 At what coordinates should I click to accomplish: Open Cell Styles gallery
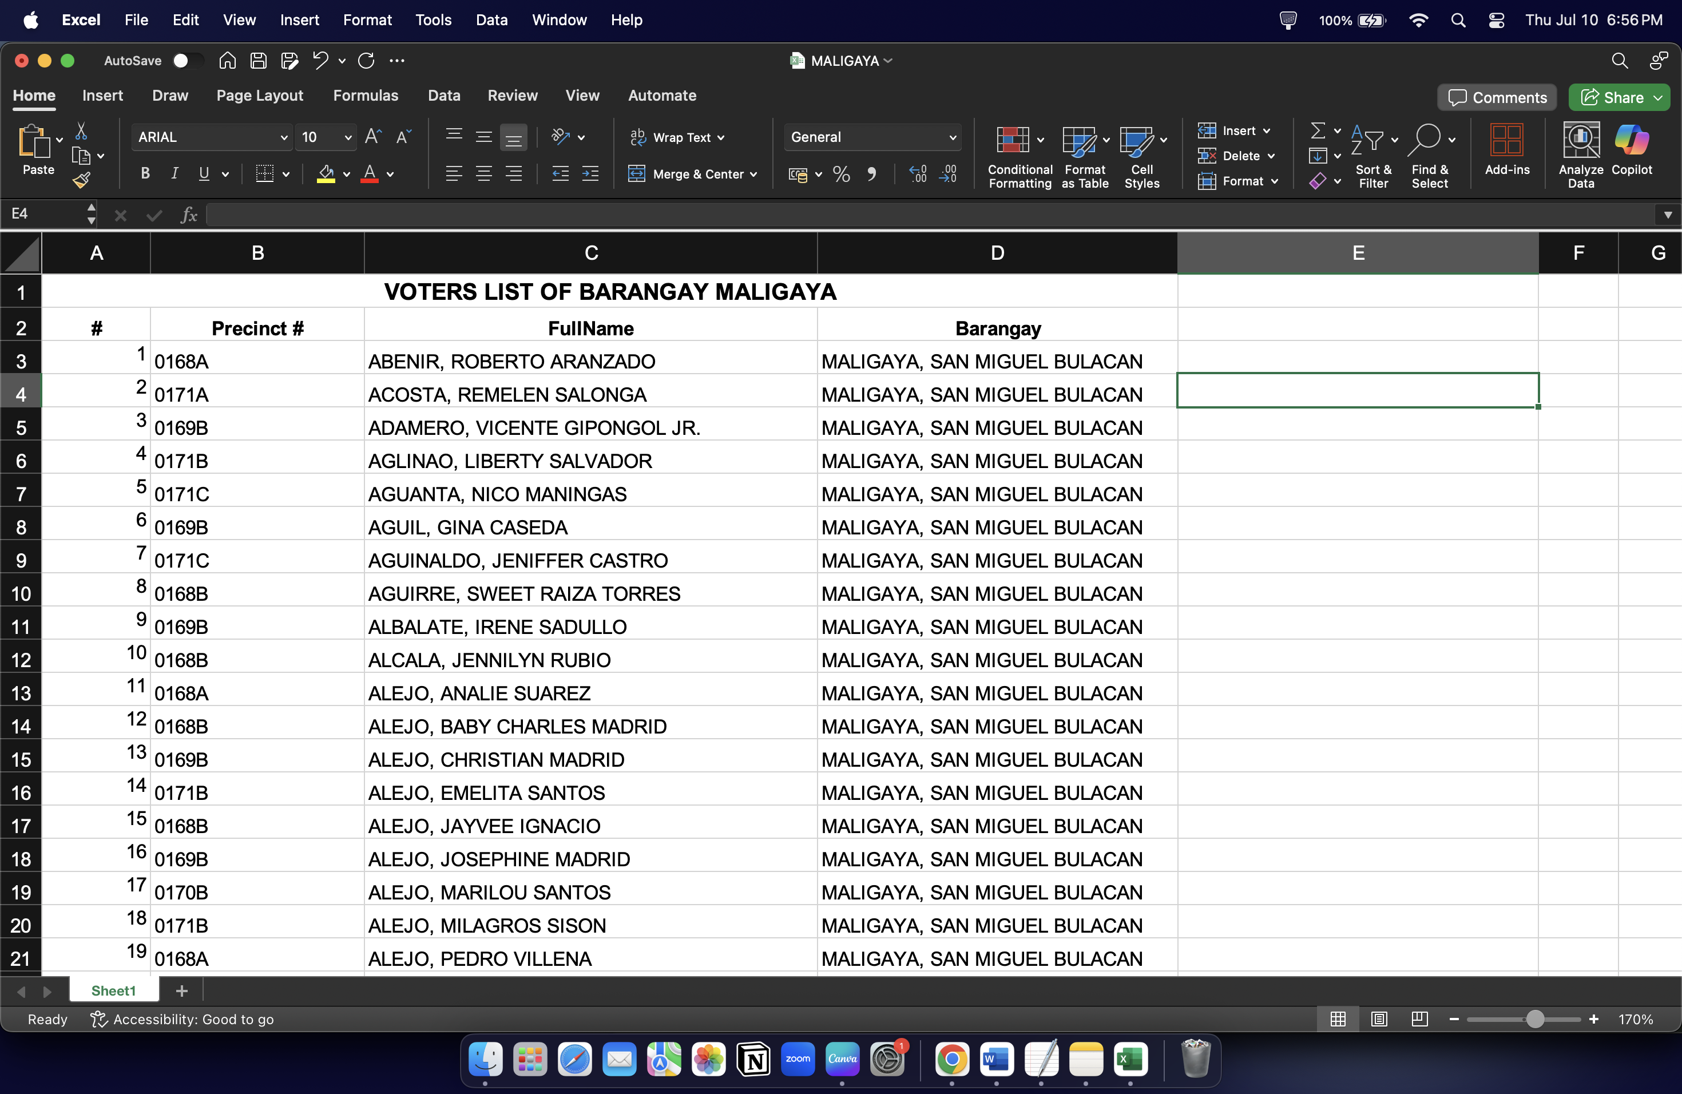[1142, 156]
